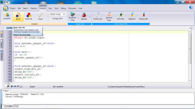Select the newfile editor tab

pyautogui.click(x=9, y=28)
